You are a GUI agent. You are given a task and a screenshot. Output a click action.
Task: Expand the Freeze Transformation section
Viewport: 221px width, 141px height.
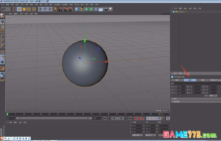(x=176, y=101)
